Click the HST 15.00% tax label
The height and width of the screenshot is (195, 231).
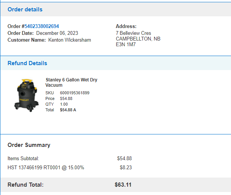point(46,168)
